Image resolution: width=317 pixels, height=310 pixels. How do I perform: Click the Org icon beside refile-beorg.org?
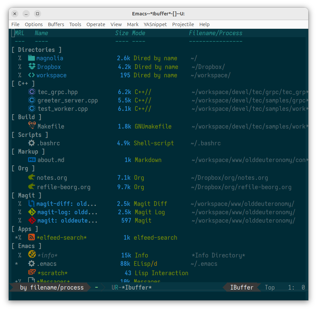tap(31, 186)
